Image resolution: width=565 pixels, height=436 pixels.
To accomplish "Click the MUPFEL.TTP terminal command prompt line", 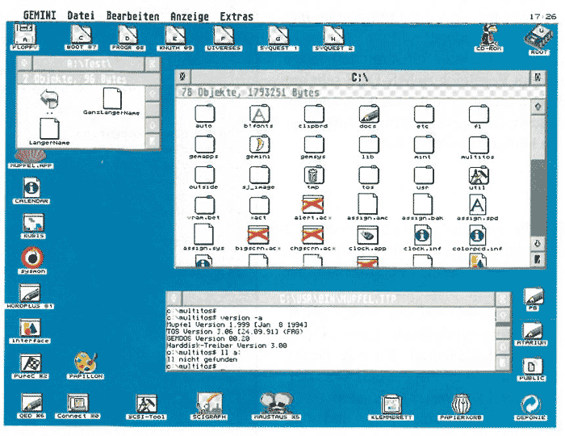I will [x=242, y=367].
